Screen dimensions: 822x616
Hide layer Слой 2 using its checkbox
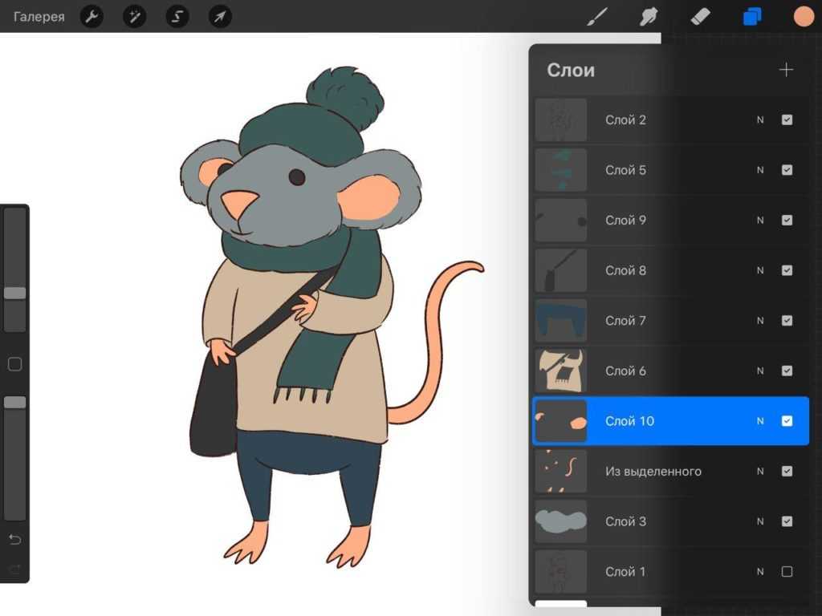pyautogui.click(x=787, y=120)
